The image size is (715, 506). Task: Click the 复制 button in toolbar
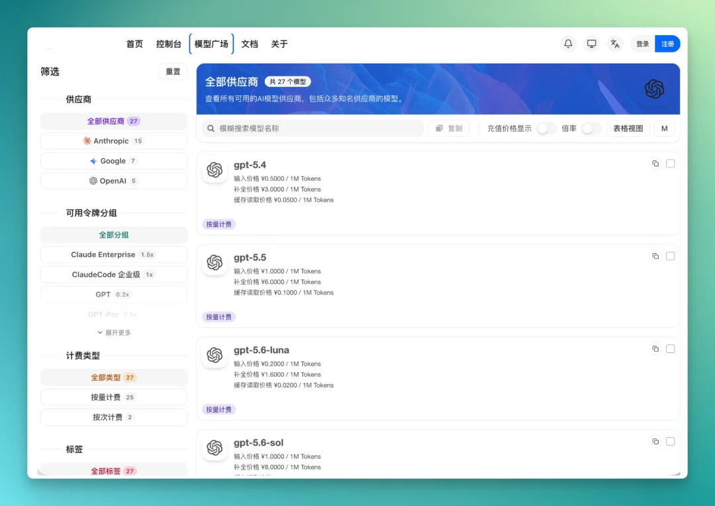449,128
